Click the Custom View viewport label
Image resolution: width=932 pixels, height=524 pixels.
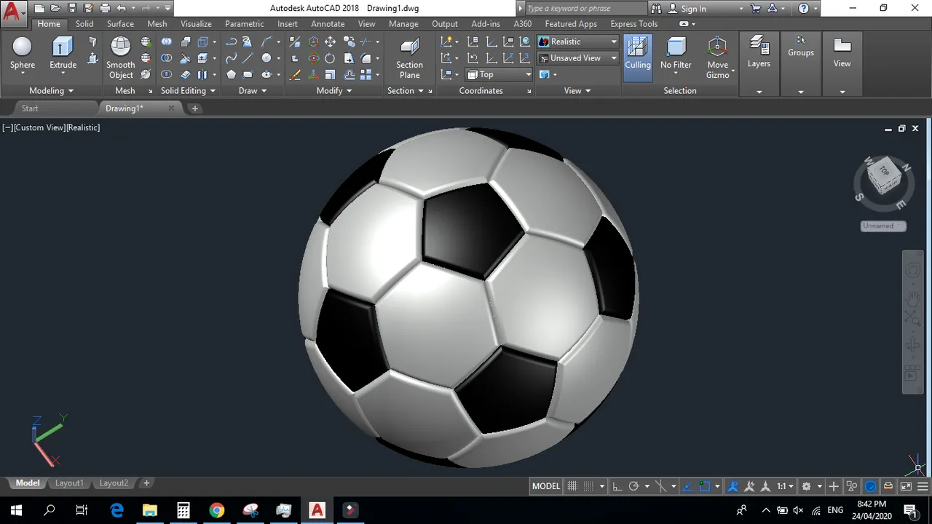pos(39,127)
